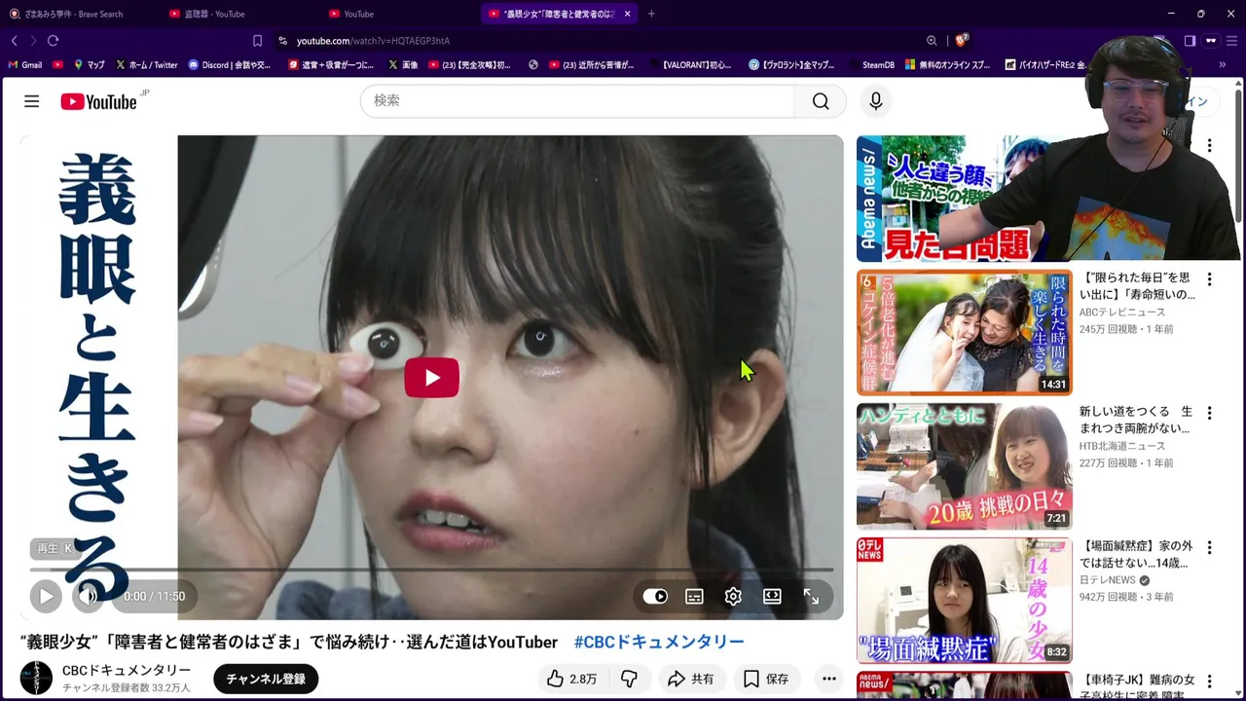Open video titled 【場面緘黙症】家の外では話せない
The image size is (1246, 701).
tap(1135, 554)
